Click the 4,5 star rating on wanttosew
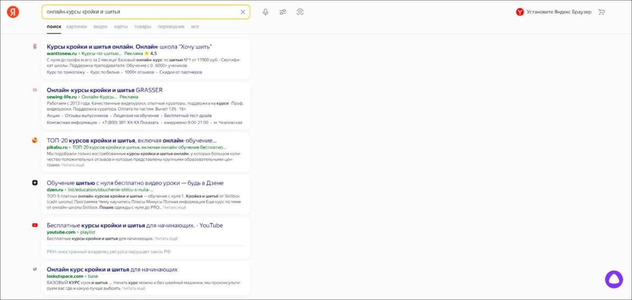Image resolution: width=632 pixels, height=300 pixels. click(150, 53)
